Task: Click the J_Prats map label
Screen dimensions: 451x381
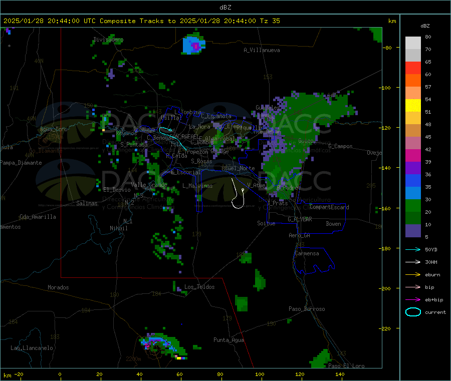Action: click(278, 203)
